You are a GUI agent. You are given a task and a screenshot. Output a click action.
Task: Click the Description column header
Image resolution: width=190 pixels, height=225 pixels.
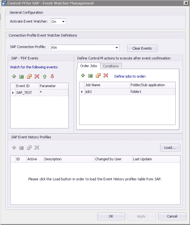click(69, 159)
